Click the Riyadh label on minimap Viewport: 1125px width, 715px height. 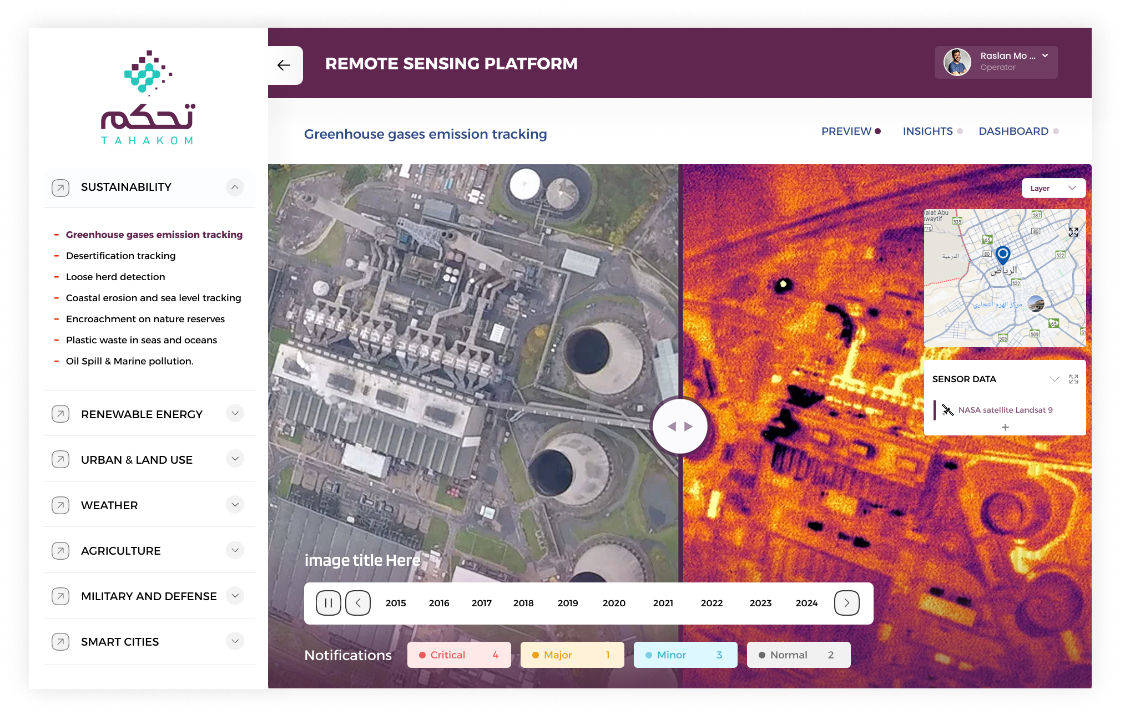click(1004, 271)
